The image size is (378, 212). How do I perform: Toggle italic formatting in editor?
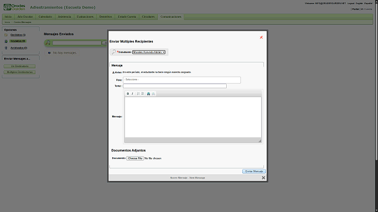132,94
